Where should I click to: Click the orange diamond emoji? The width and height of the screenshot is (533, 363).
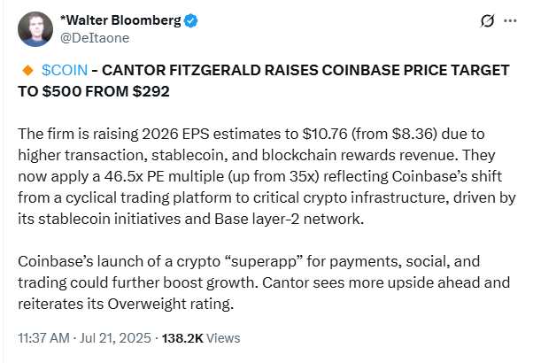(26, 69)
